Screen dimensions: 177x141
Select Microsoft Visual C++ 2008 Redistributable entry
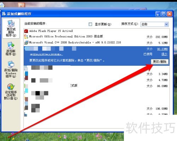[97, 43]
